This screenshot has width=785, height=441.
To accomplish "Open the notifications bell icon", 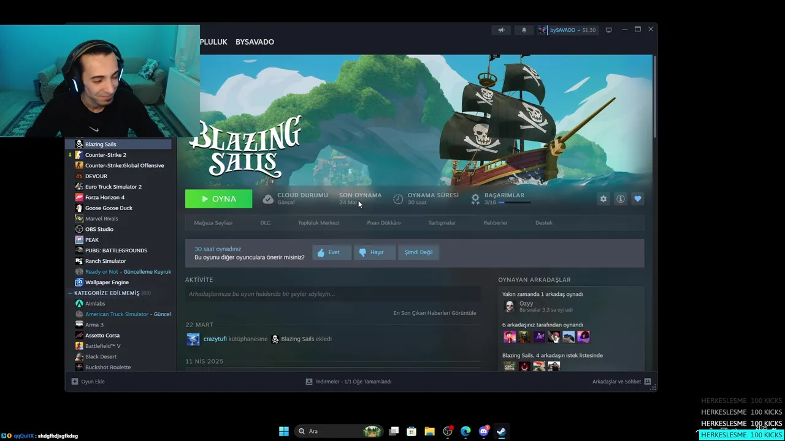I will 524,29.
